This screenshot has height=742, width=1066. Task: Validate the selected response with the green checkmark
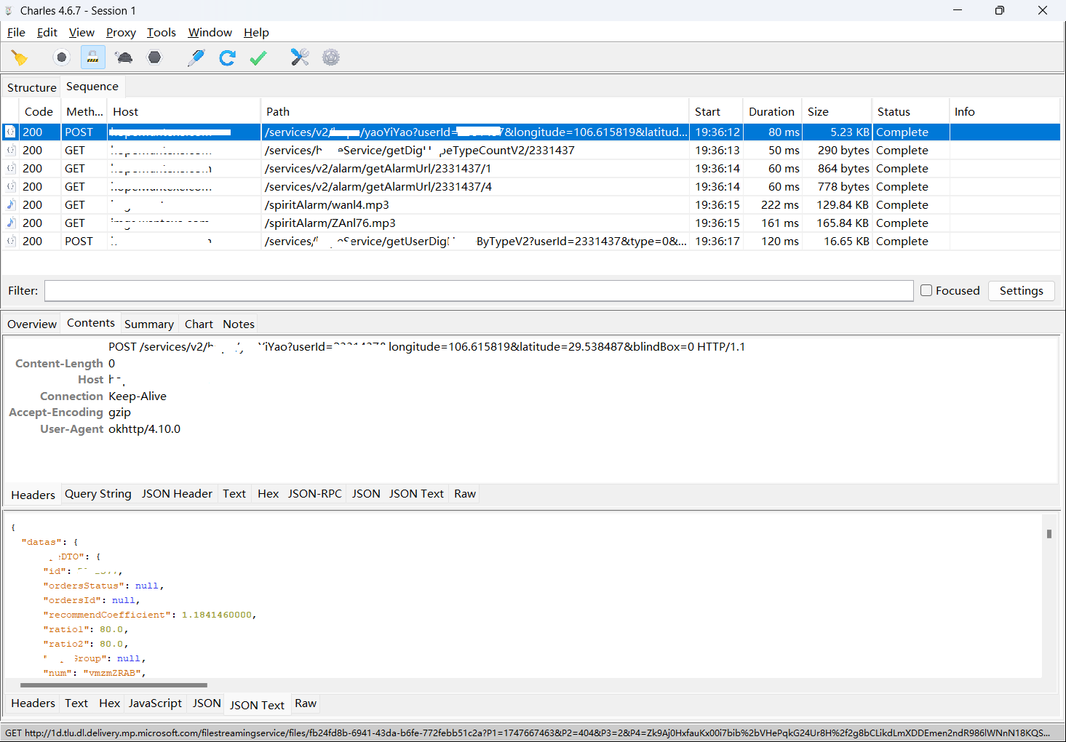pyautogui.click(x=258, y=57)
